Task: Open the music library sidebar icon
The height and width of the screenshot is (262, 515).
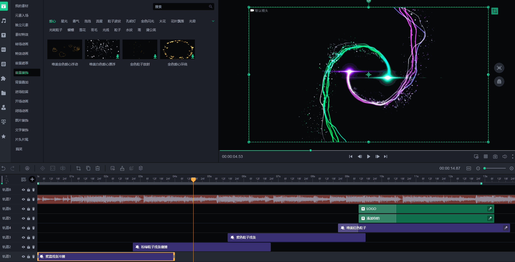Action: pos(4,21)
